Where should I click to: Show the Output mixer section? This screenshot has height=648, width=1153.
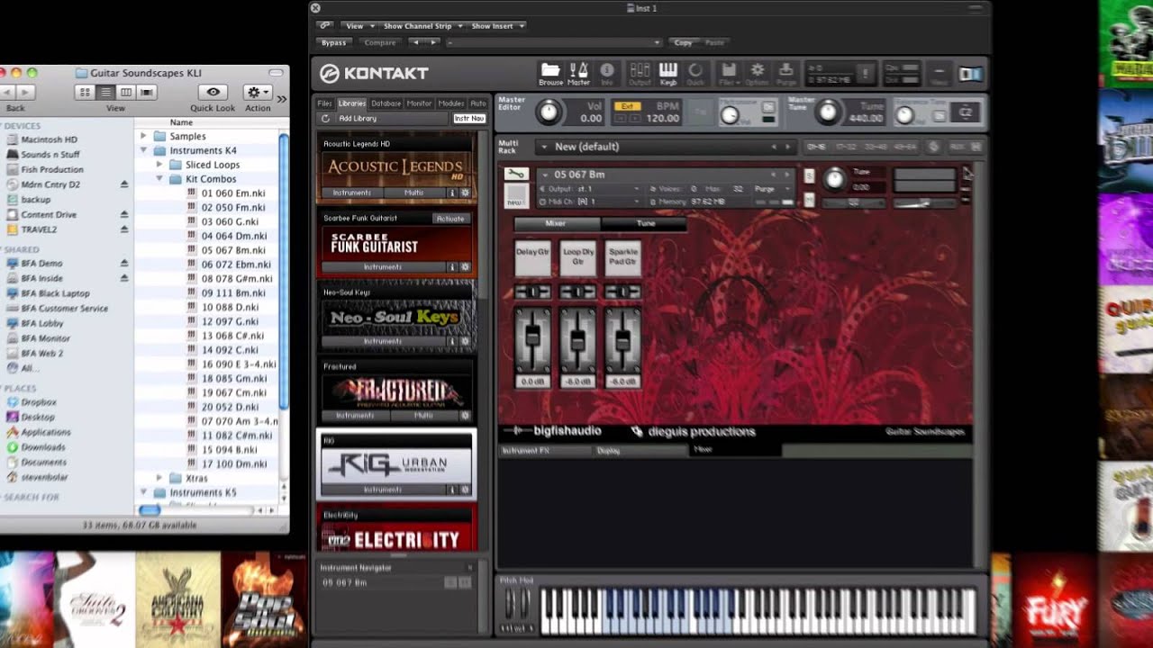coord(640,73)
